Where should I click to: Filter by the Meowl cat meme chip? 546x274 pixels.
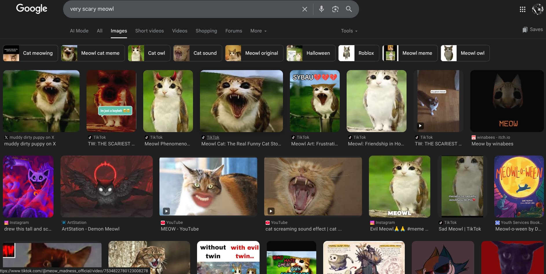tap(93, 53)
